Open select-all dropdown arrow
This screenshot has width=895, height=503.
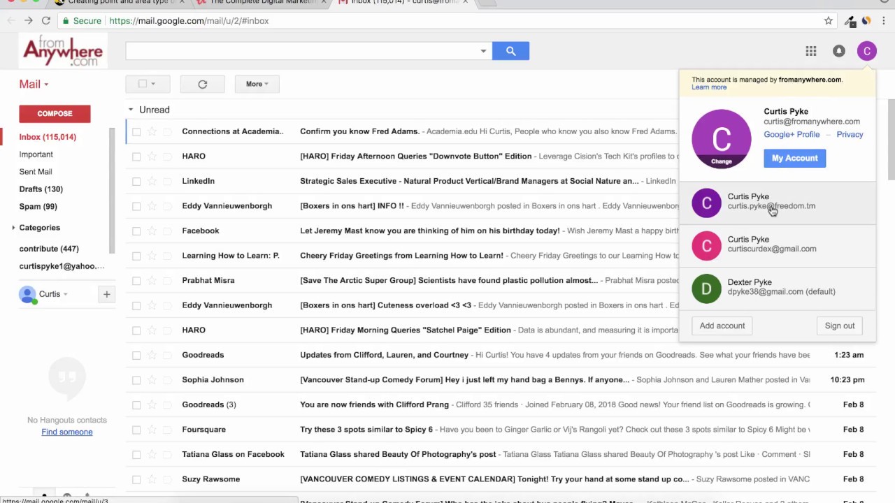[x=152, y=84]
